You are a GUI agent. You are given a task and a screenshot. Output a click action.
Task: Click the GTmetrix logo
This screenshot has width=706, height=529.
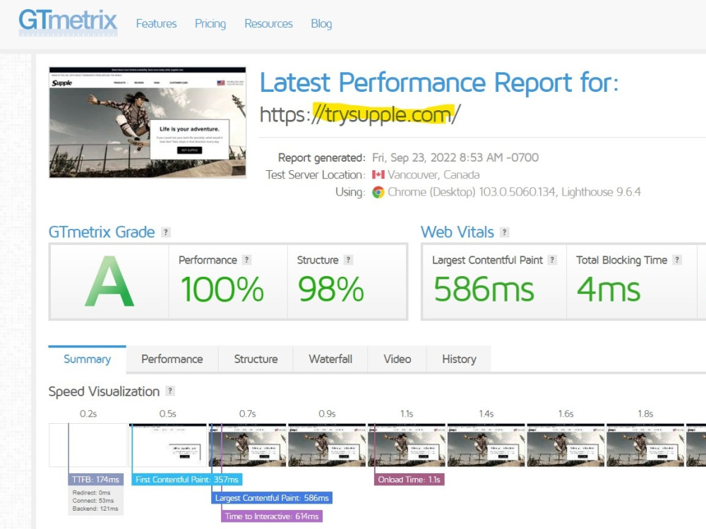tap(68, 23)
